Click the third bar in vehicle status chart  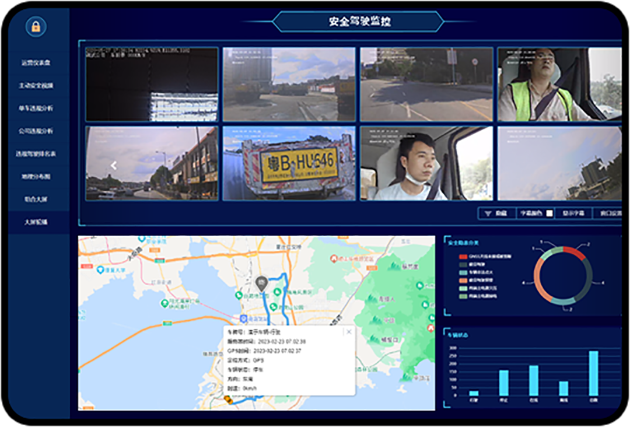tap(534, 380)
